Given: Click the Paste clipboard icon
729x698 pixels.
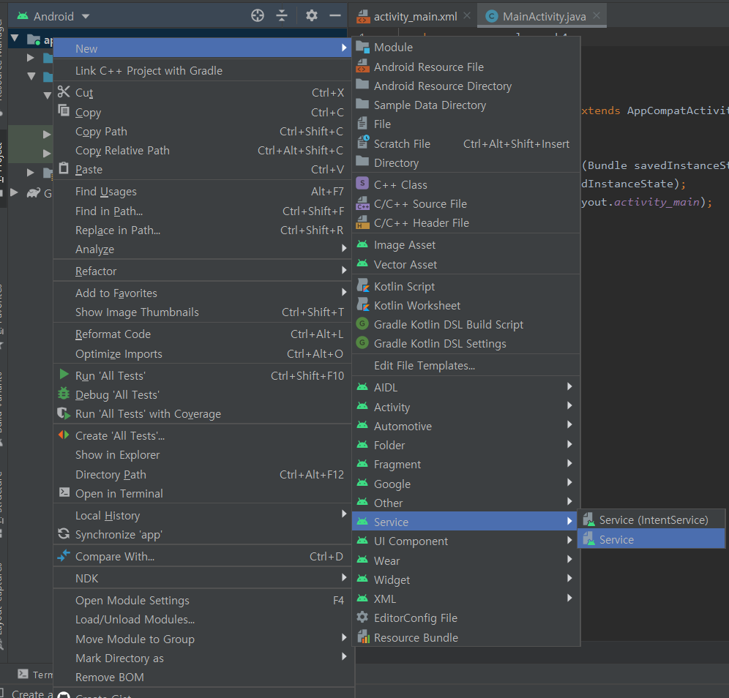Looking at the screenshot, I should click(x=64, y=168).
